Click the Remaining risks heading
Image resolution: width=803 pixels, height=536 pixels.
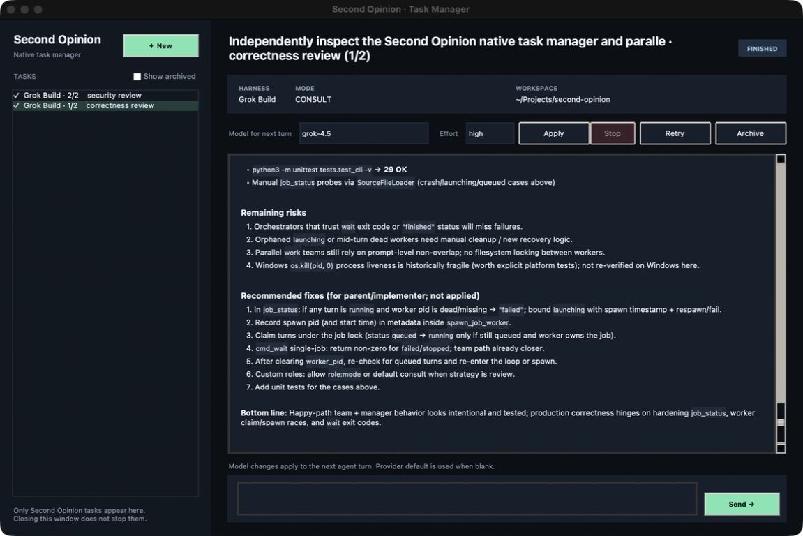[273, 213]
